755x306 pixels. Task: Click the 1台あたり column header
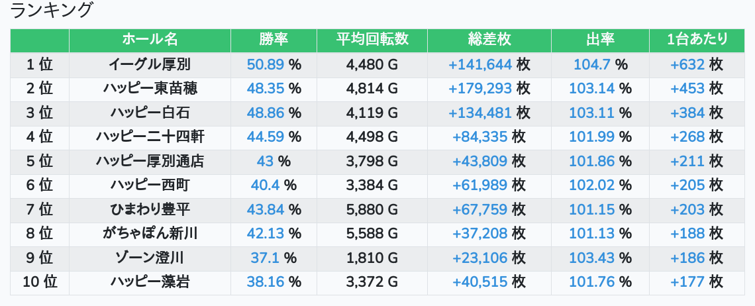pos(697,40)
